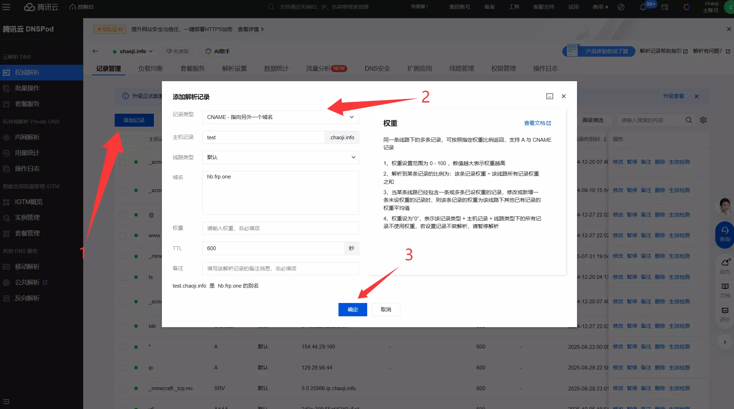Select 批量操作 in the sidebar
The image size is (734, 409).
coord(27,88)
